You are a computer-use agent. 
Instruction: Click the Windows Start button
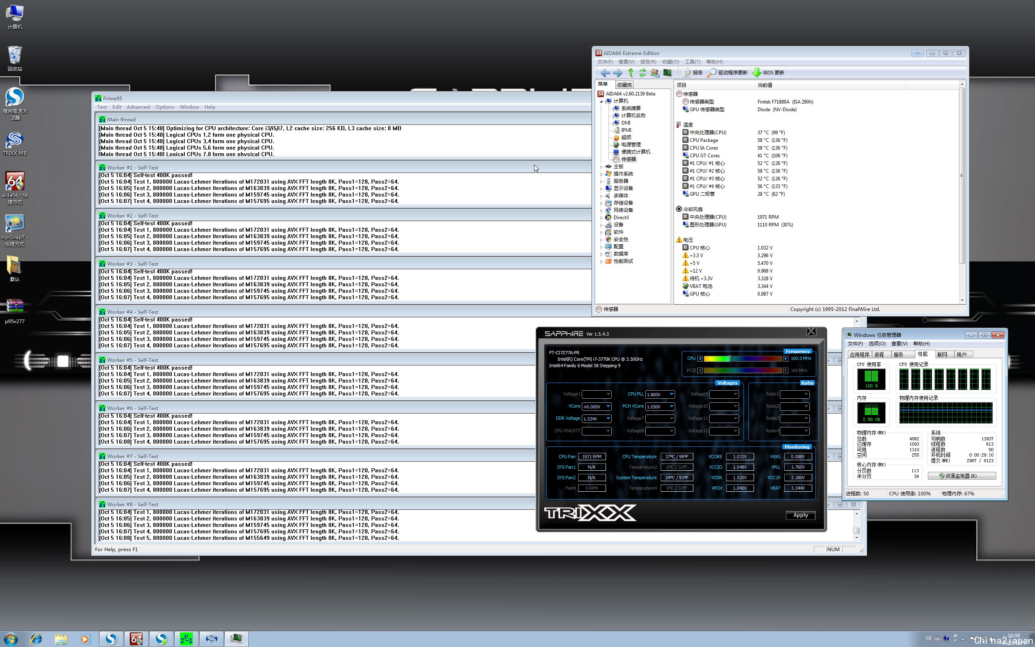click(x=11, y=639)
